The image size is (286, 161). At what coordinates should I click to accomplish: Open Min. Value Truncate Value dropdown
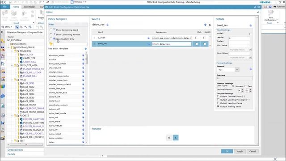(240, 50)
